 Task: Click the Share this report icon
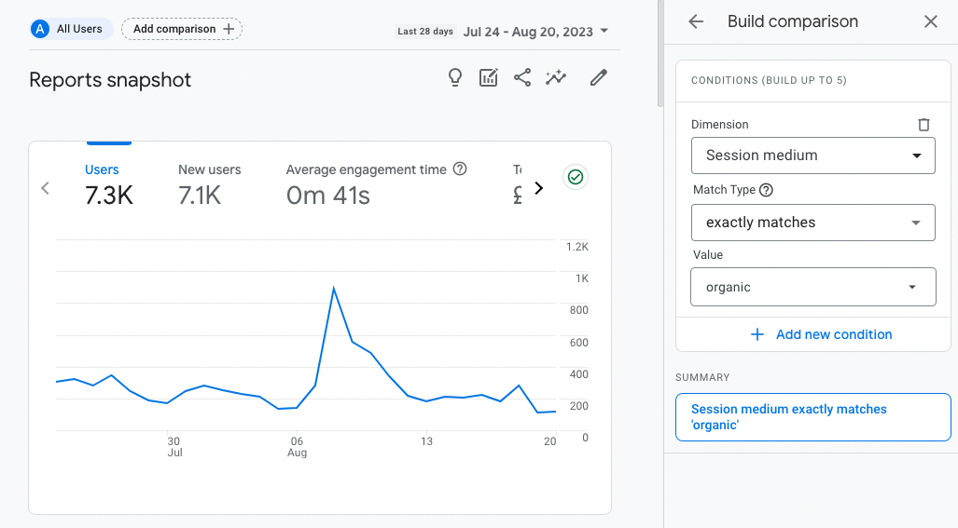click(522, 78)
